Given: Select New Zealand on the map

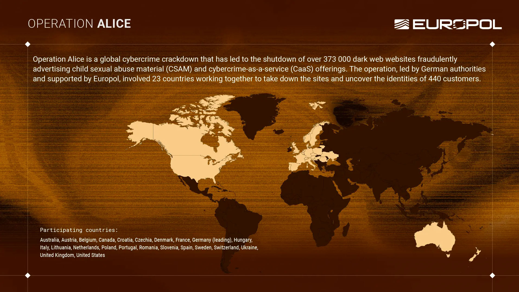Looking at the screenshot, I should coord(476,255).
